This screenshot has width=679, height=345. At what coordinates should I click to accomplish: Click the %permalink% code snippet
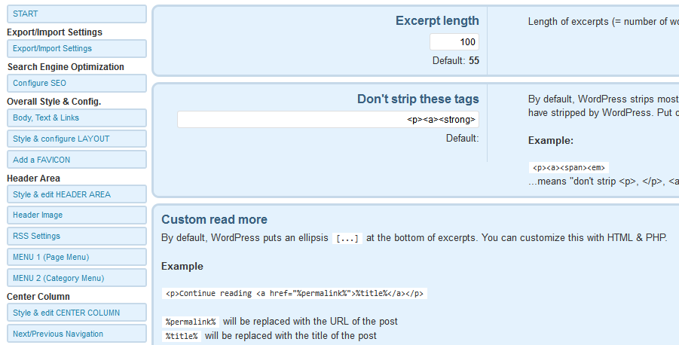(191, 322)
